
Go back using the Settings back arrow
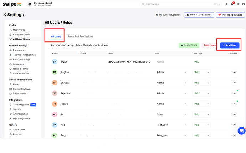click(x=5, y=15)
